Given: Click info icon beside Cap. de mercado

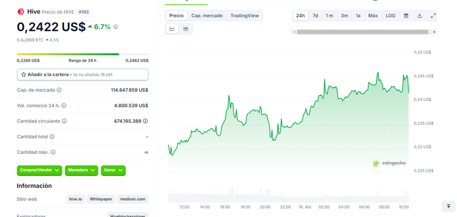Looking at the screenshot, I should click(x=59, y=90).
